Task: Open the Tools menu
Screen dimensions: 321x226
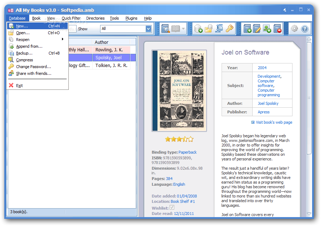Action: point(114,18)
